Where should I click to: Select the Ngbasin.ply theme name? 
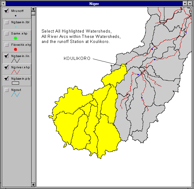pyautogui.click(x=20, y=78)
